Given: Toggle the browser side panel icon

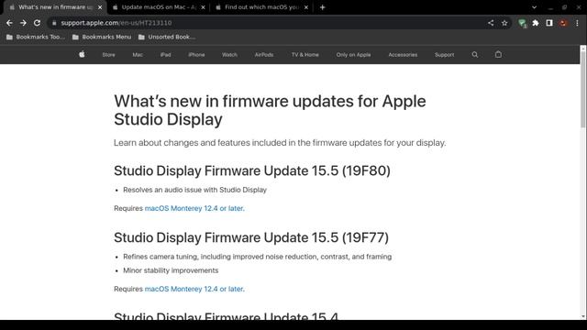Looking at the screenshot, I should pos(549,23).
